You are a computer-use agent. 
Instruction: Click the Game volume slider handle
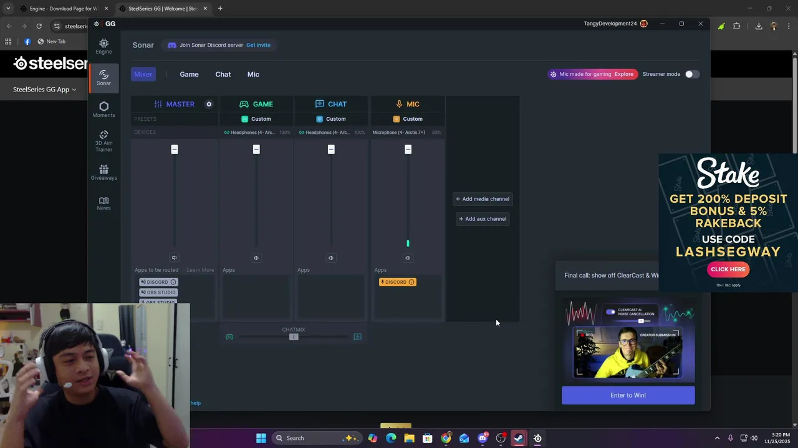256,149
